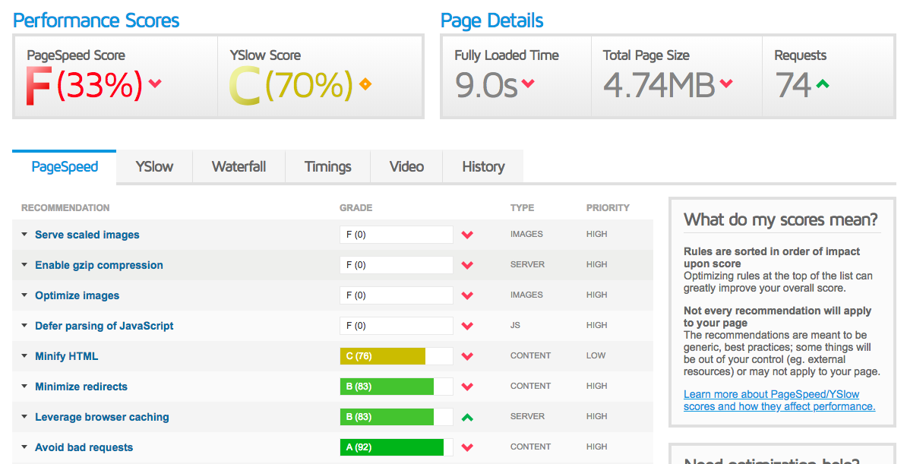
Task: Open the Waterfall tab
Action: pos(239,167)
